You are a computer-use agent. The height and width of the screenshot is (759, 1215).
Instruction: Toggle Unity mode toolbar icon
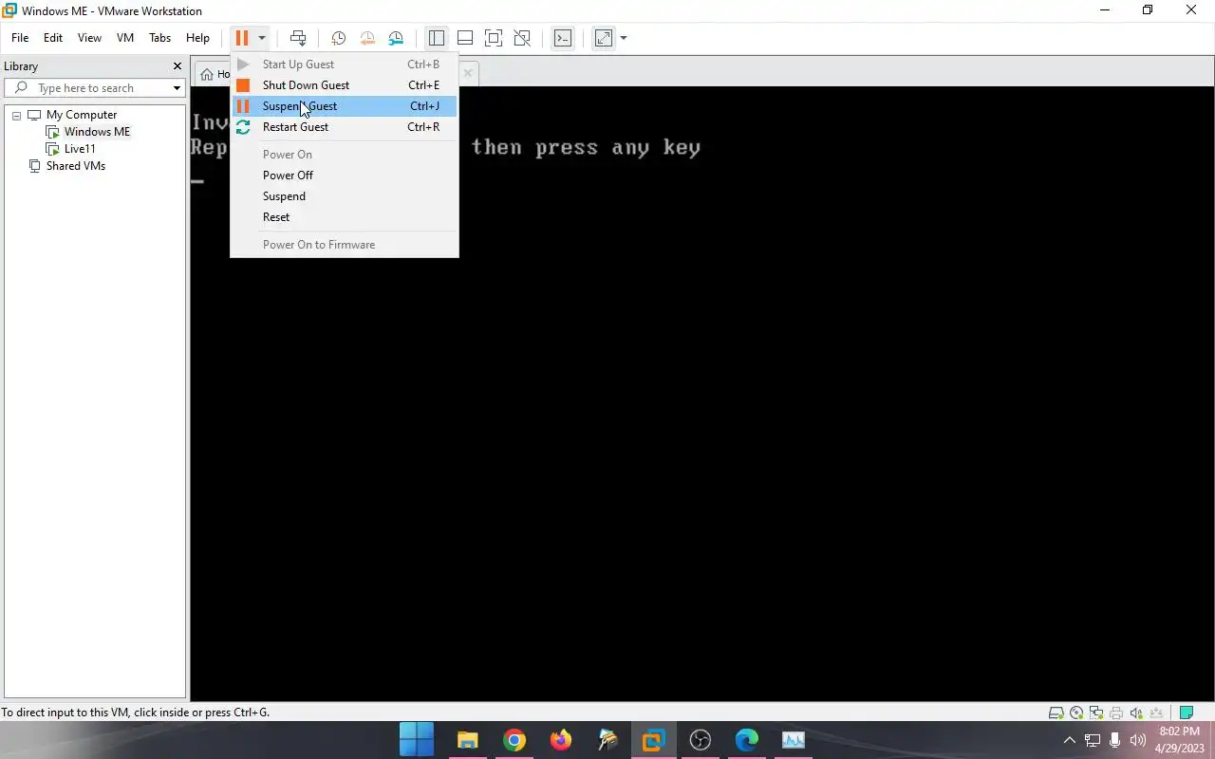click(x=522, y=38)
